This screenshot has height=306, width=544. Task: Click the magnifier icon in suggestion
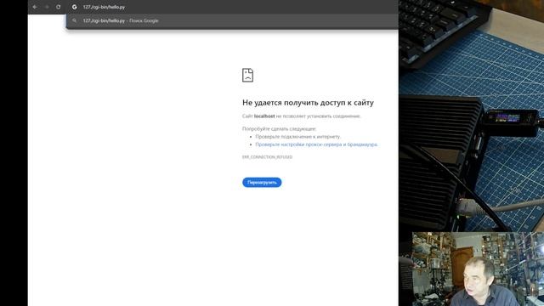[74, 20]
